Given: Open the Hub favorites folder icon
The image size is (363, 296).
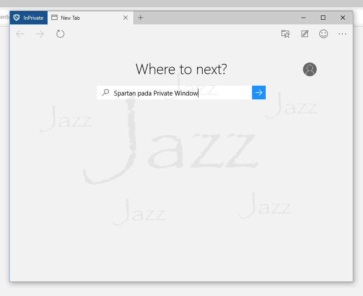Looking at the screenshot, I should 285,34.
